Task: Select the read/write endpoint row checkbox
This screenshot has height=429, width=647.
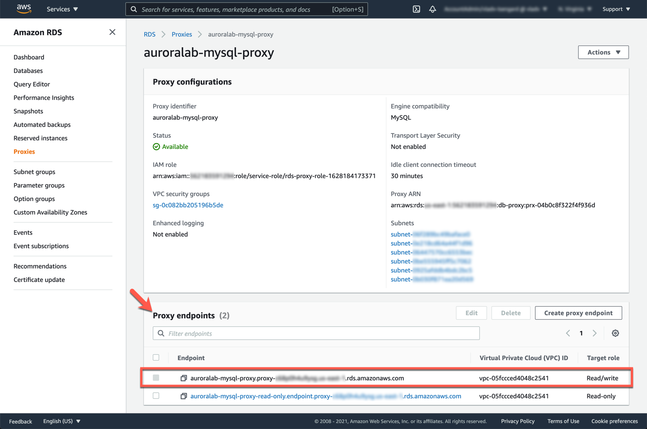Action: click(156, 378)
